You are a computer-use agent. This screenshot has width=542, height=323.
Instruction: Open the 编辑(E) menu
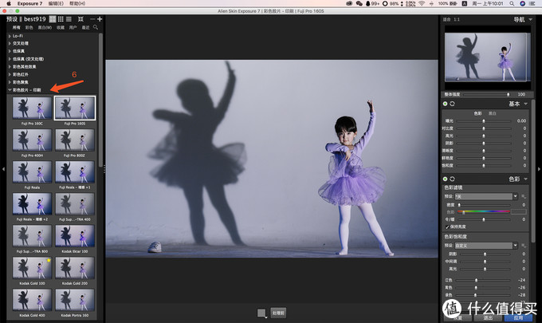56,4
